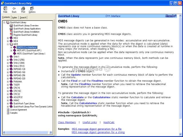Collapse the MD5 tree node
Viewport: 183px width, 137px height.
[x=8, y=44]
